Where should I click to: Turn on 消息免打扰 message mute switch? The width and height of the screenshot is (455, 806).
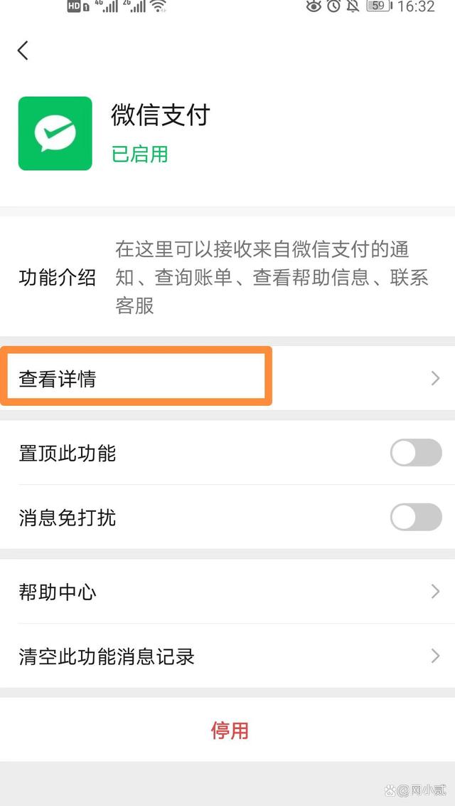tap(415, 518)
